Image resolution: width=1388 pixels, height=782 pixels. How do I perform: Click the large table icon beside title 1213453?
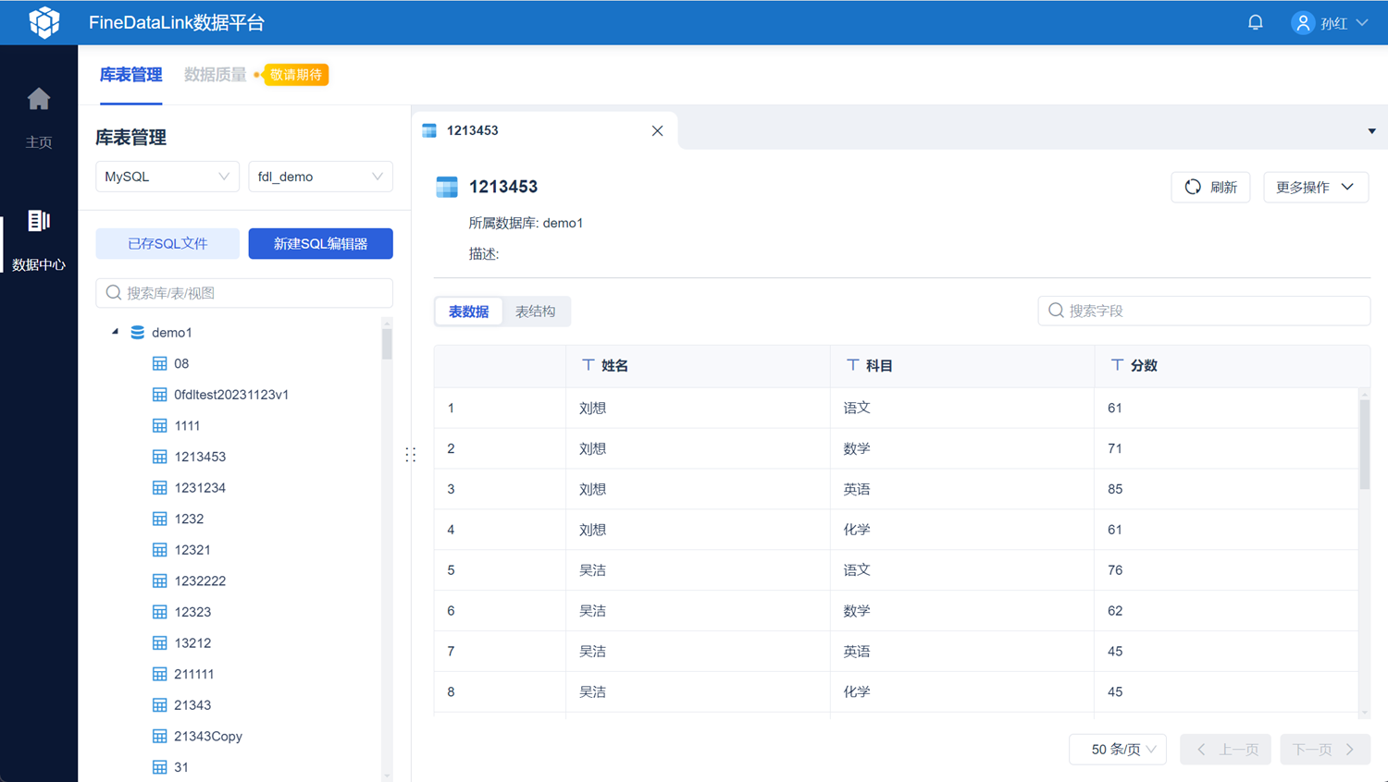point(447,187)
